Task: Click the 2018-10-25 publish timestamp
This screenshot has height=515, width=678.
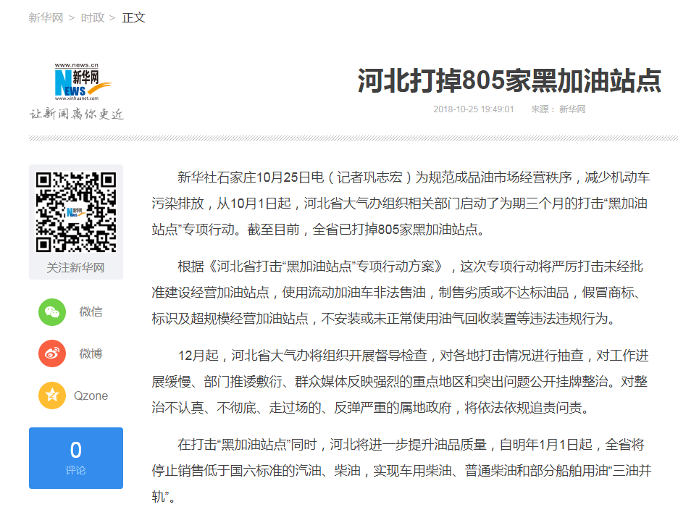Action: (474, 109)
